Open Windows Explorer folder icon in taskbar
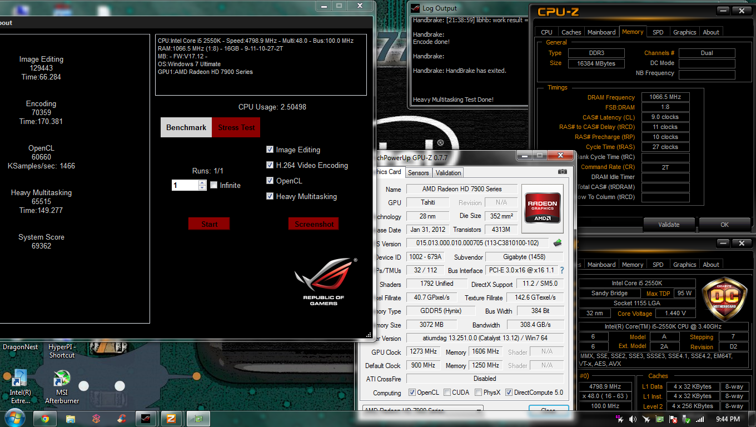This screenshot has height=427, width=756. [71, 419]
